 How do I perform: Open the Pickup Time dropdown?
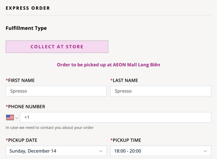pyautogui.click(x=161, y=151)
